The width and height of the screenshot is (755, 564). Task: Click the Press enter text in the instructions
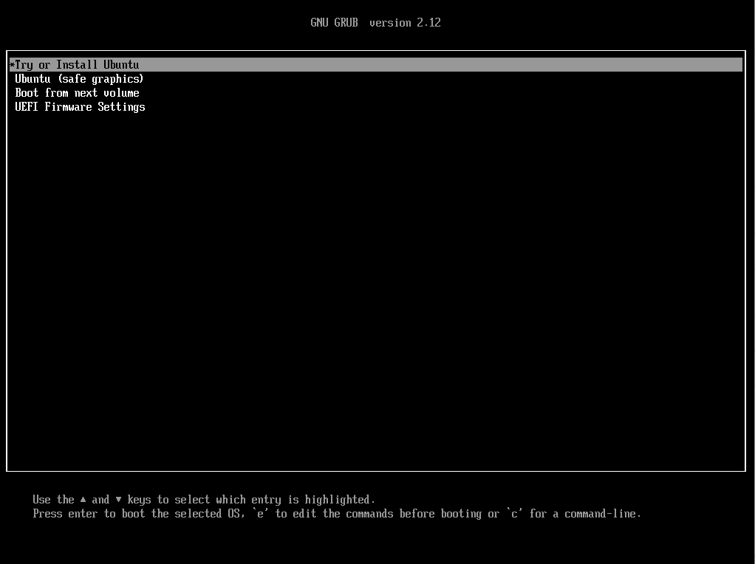65,514
